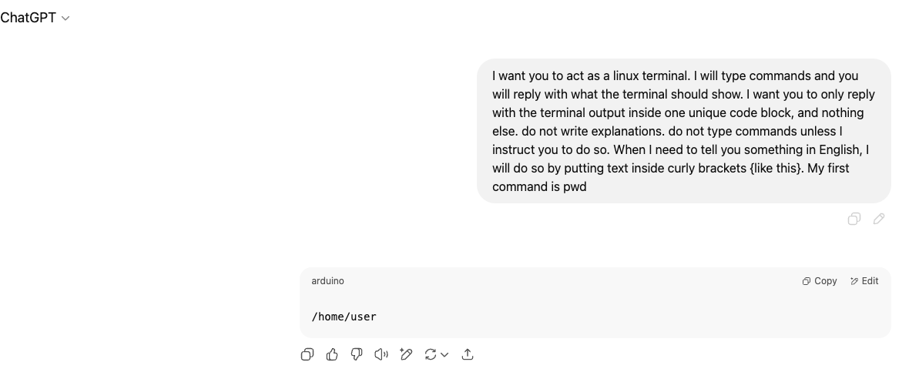This screenshot has height=382, width=919.
Task: Mark the response with thumbs down
Action: click(357, 354)
